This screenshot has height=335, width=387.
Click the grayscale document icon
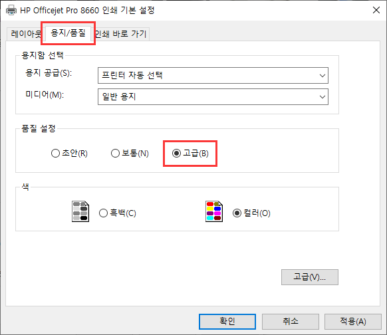click(x=80, y=211)
